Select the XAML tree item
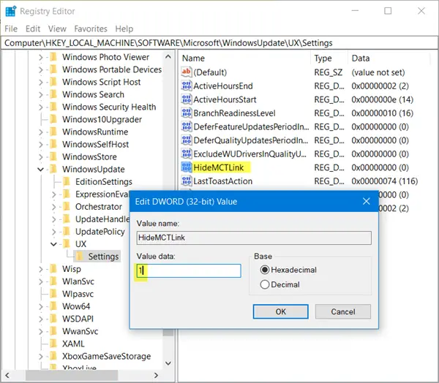Image resolution: width=439 pixels, height=383 pixels. click(x=73, y=344)
